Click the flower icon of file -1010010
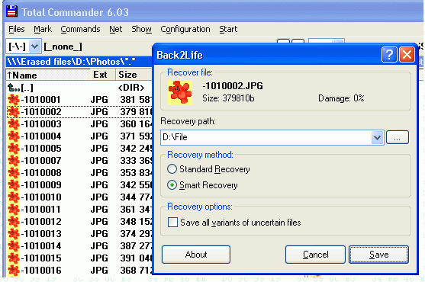This screenshot has height=282, width=425. click(x=13, y=197)
